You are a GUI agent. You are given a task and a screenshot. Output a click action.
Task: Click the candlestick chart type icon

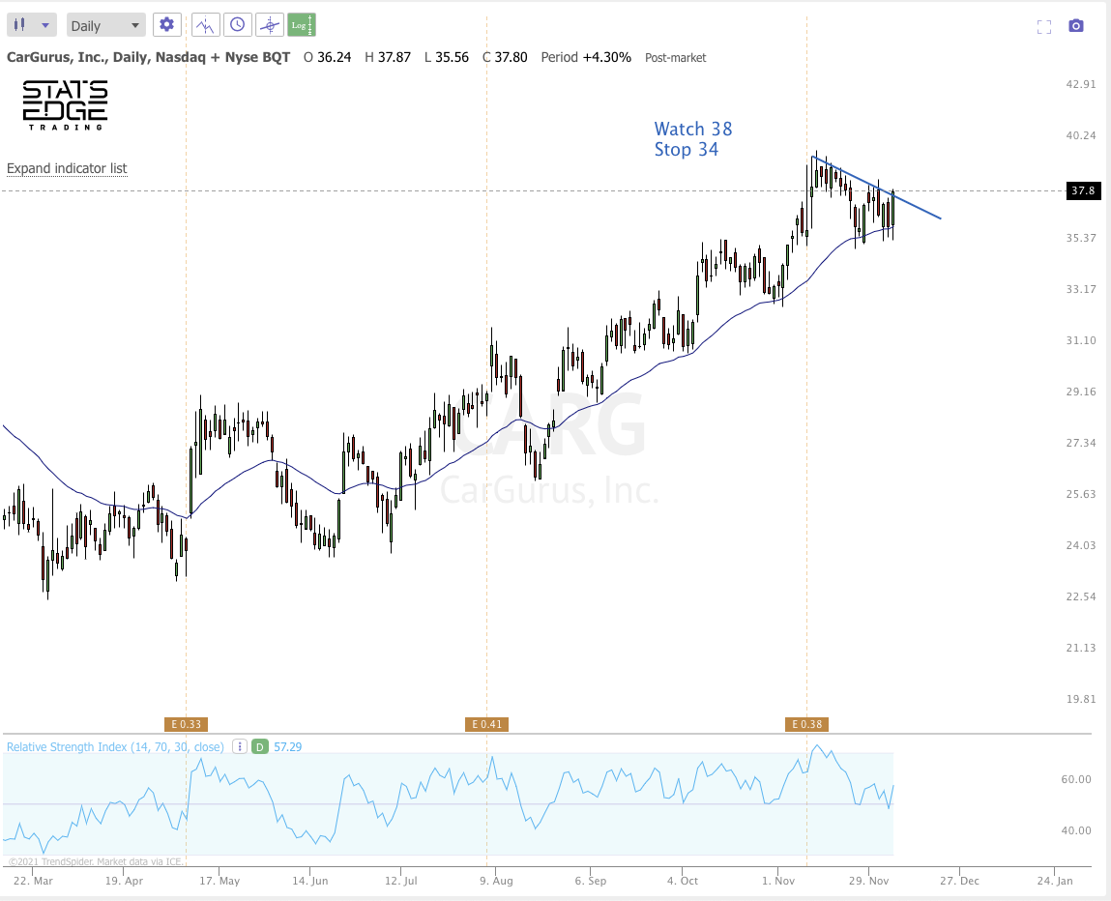click(x=19, y=24)
